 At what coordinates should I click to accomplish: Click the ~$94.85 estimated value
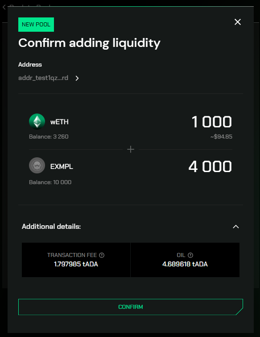tap(221, 137)
